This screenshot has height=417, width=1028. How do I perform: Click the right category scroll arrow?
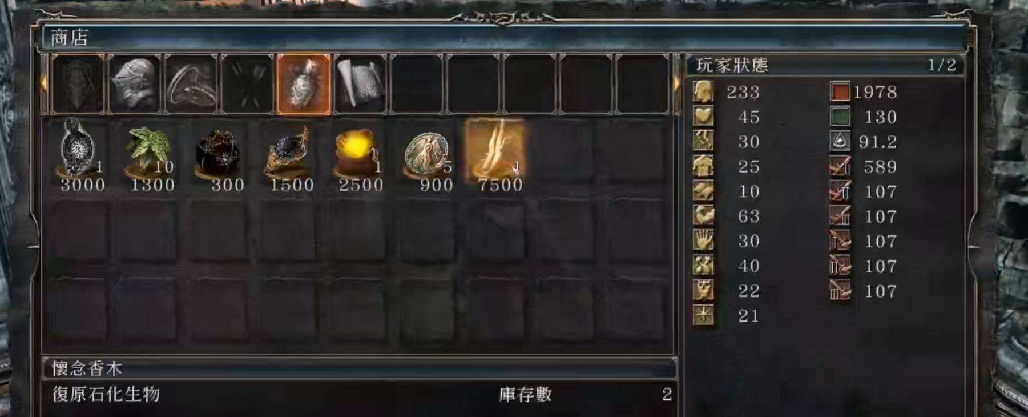coord(677,84)
